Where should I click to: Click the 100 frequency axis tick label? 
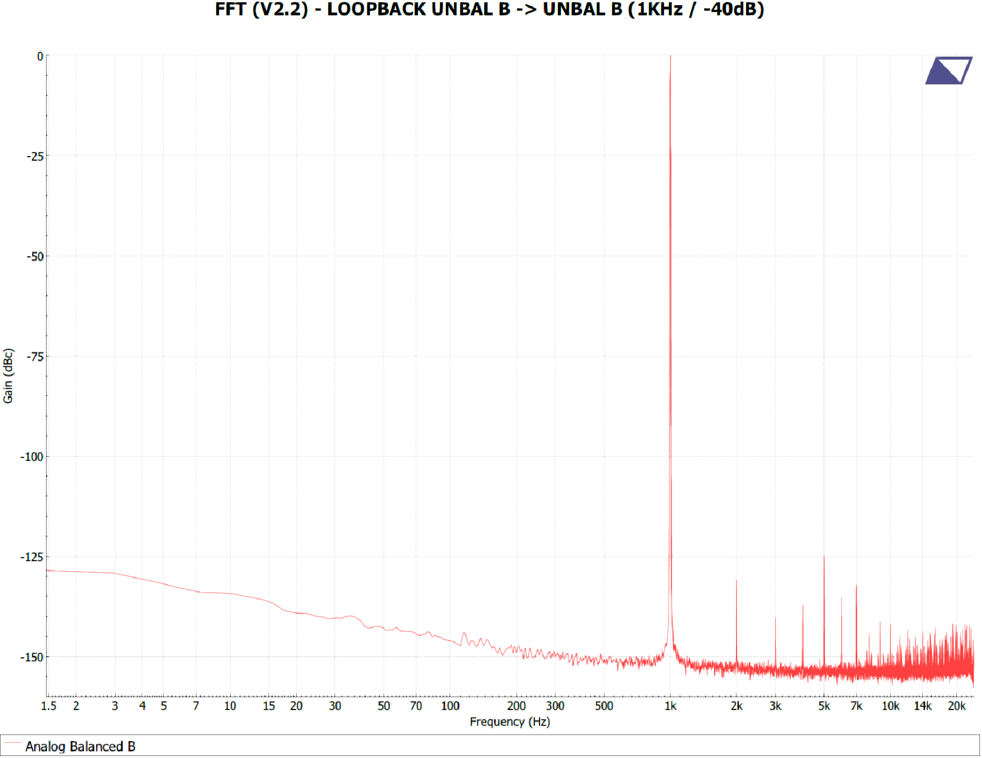451,706
